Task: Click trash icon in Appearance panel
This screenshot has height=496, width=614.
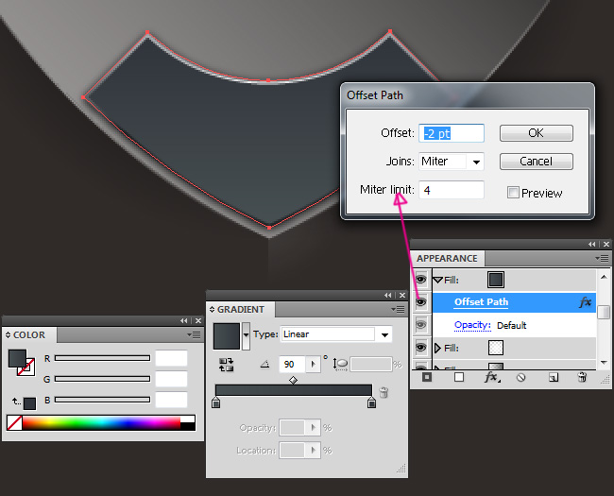Action: tap(582, 377)
